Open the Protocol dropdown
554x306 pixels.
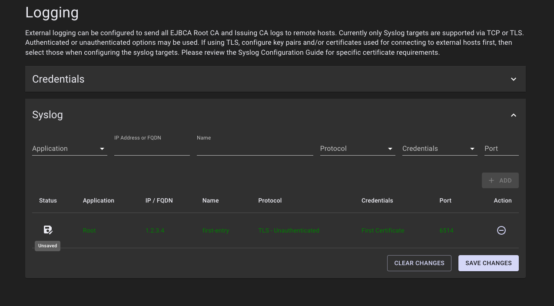[357, 149]
